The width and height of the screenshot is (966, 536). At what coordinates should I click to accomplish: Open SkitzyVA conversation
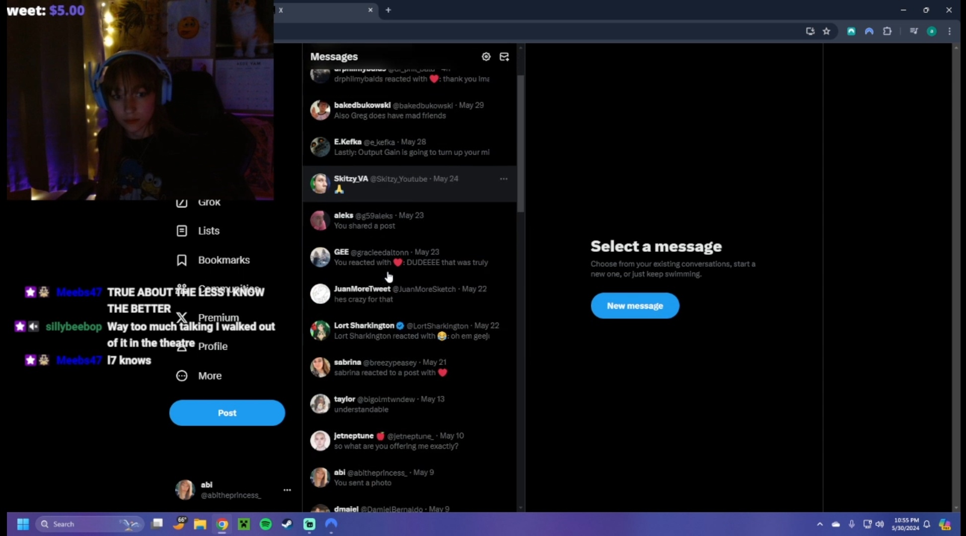pos(409,184)
